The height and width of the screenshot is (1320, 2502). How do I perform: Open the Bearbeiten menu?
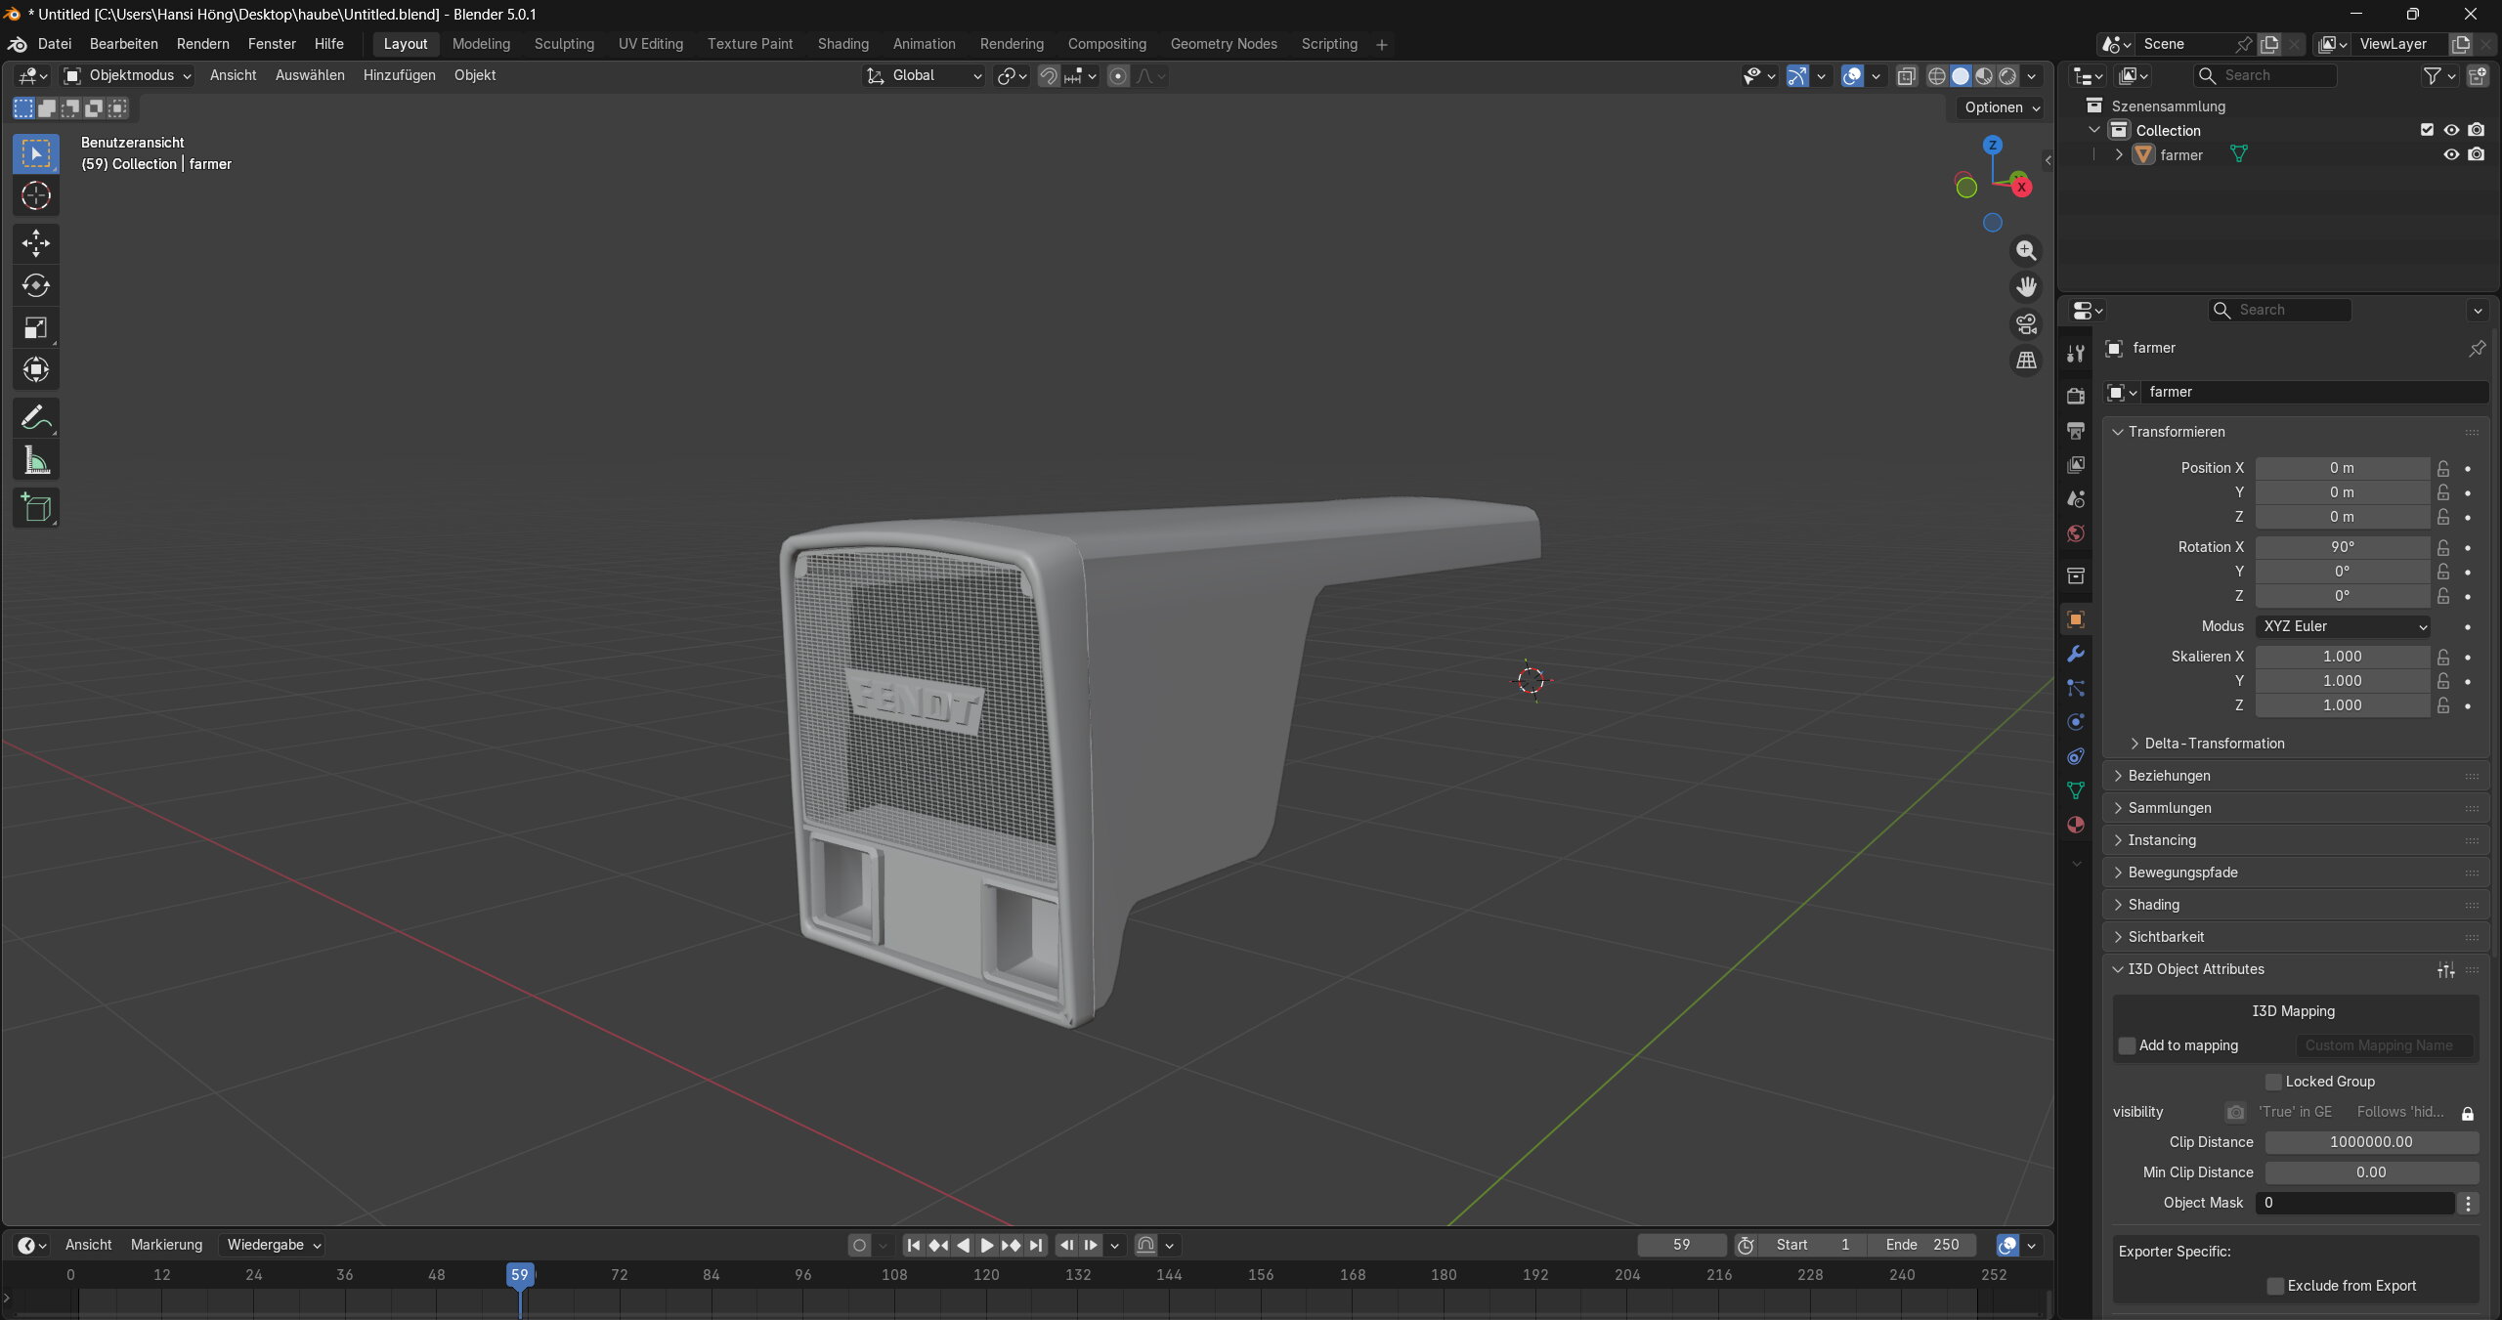[x=124, y=44]
